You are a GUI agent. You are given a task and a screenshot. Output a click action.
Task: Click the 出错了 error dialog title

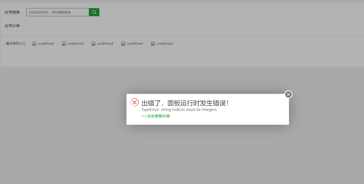pyautogui.click(x=185, y=103)
